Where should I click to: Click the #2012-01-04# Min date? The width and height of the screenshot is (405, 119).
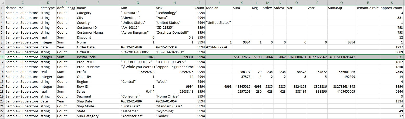[138, 47]
